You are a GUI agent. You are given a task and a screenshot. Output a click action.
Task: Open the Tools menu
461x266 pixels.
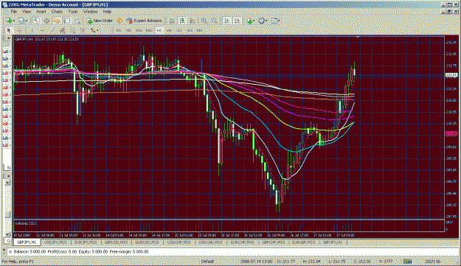point(73,12)
